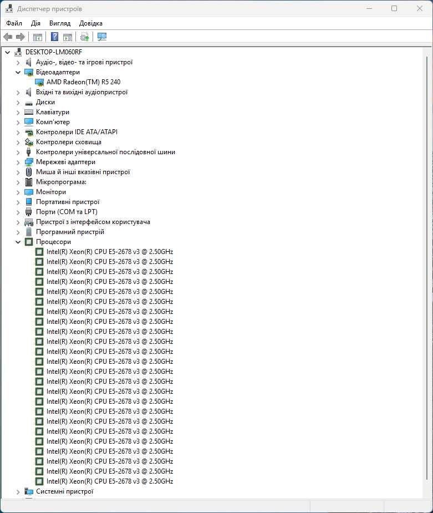Click the USB plug icon for Контролери універсальної послідовної шини

tap(29, 152)
